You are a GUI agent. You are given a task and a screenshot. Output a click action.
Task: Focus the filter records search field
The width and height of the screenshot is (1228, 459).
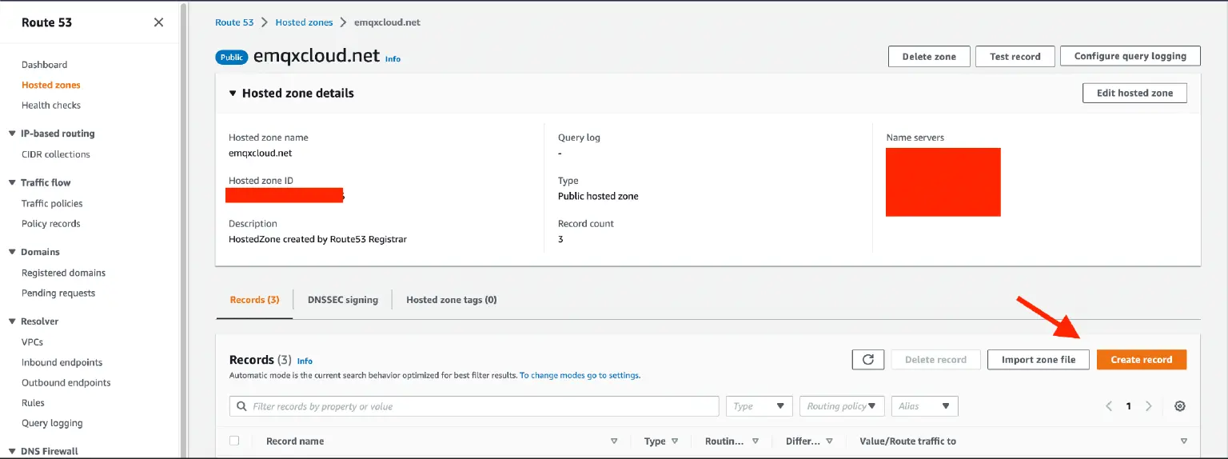[x=474, y=406]
